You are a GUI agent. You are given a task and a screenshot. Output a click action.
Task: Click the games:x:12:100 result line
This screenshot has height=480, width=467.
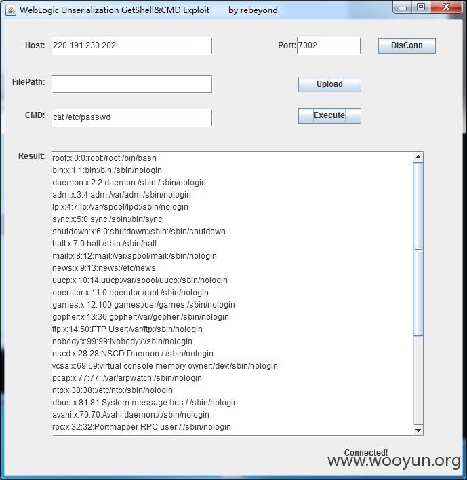coord(144,305)
